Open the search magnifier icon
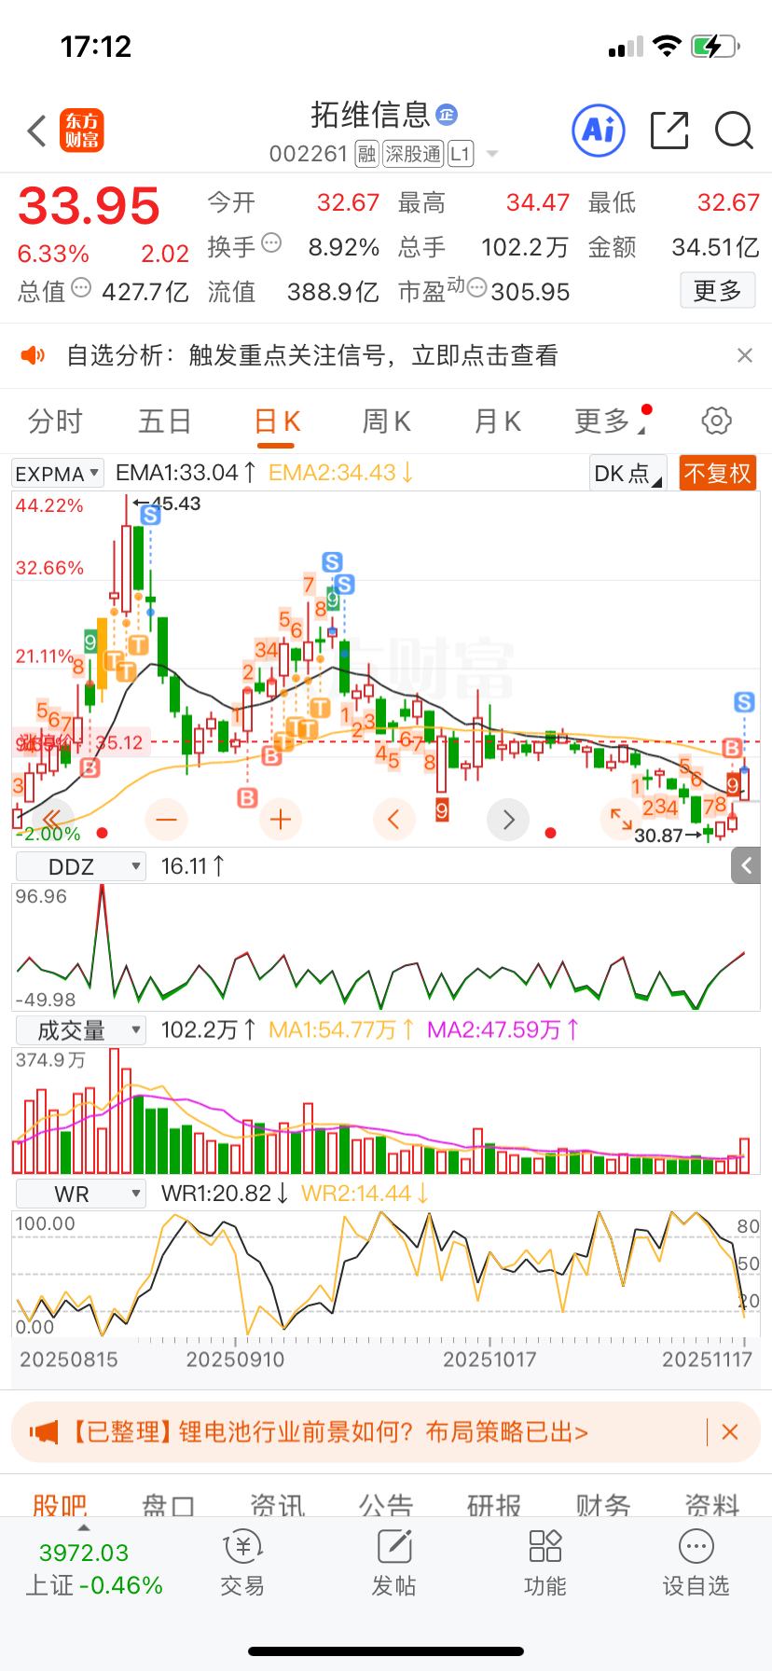Screen dimensions: 772x1671 pos(734,131)
